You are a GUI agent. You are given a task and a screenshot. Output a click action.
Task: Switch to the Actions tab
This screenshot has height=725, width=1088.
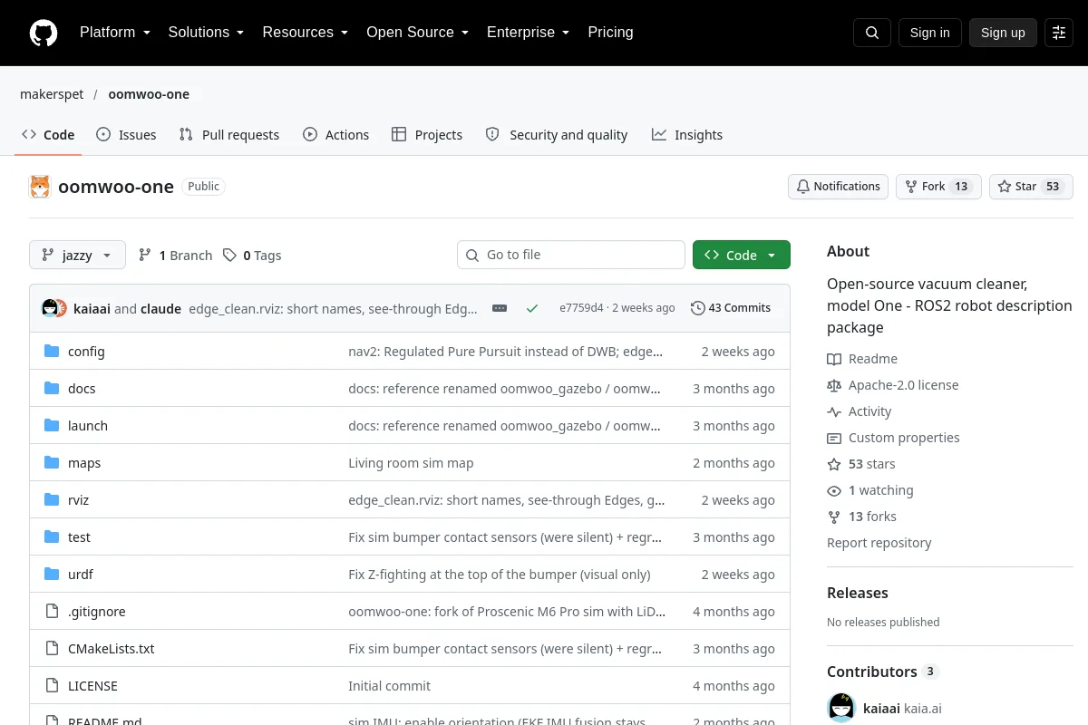click(x=335, y=135)
